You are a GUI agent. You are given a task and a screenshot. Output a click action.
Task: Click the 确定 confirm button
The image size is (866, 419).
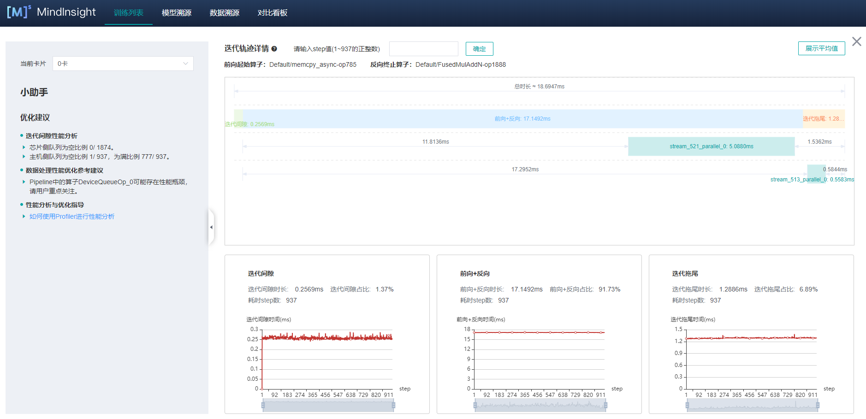coord(479,49)
